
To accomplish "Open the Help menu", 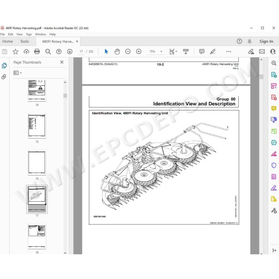I will pyautogui.click(x=53, y=34).
